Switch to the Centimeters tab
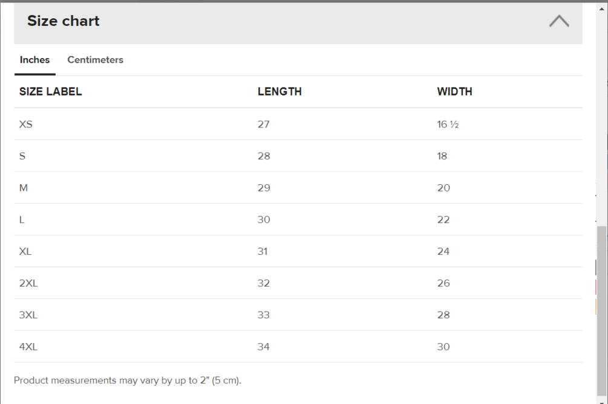The width and height of the screenshot is (608, 404). [95, 60]
